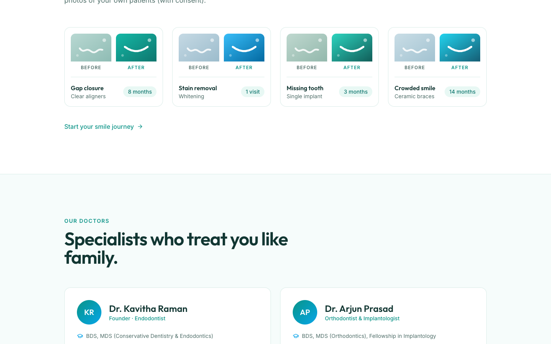Click the graduation cap icon for Dr. Arjun Prasad

tap(296, 336)
